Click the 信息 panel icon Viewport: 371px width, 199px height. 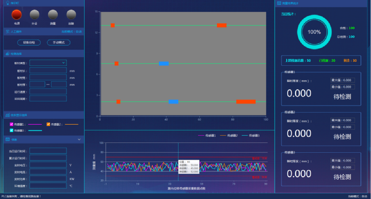(x=8, y=139)
